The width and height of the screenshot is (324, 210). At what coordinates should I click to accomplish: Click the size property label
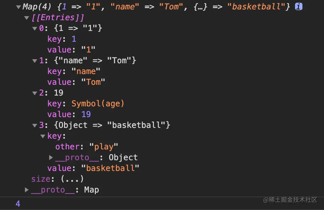click(41, 179)
